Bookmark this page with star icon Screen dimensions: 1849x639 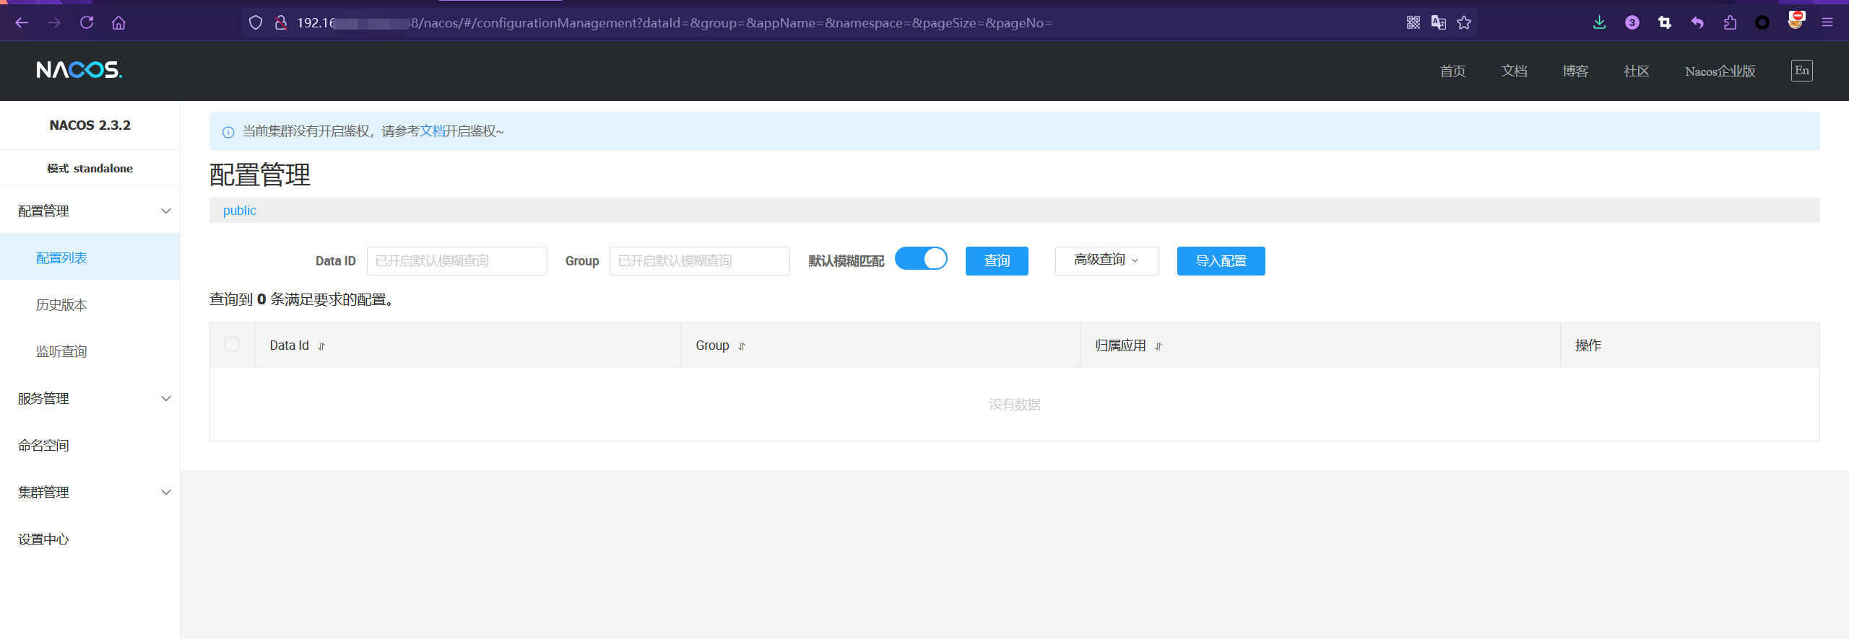(x=1464, y=22)
